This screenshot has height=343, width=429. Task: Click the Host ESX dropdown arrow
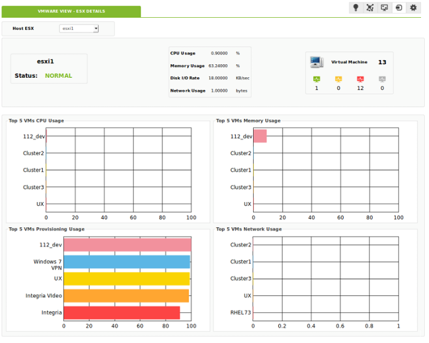[96, 28]
